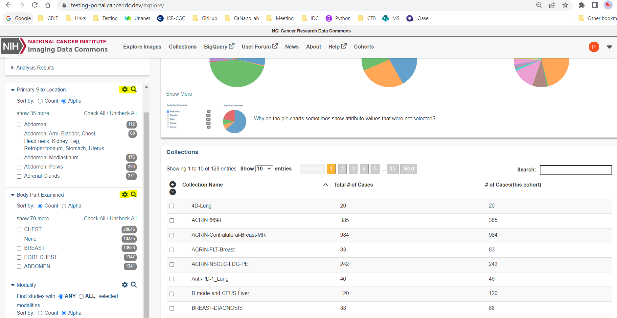Open settings gear for Primary Site Location

(125, 89)
